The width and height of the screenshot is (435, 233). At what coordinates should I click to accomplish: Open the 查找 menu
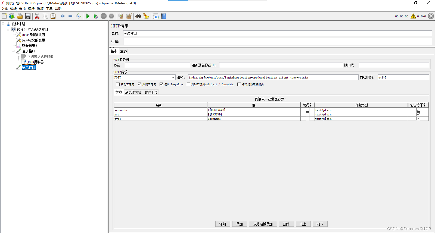(x=22, y=9)
